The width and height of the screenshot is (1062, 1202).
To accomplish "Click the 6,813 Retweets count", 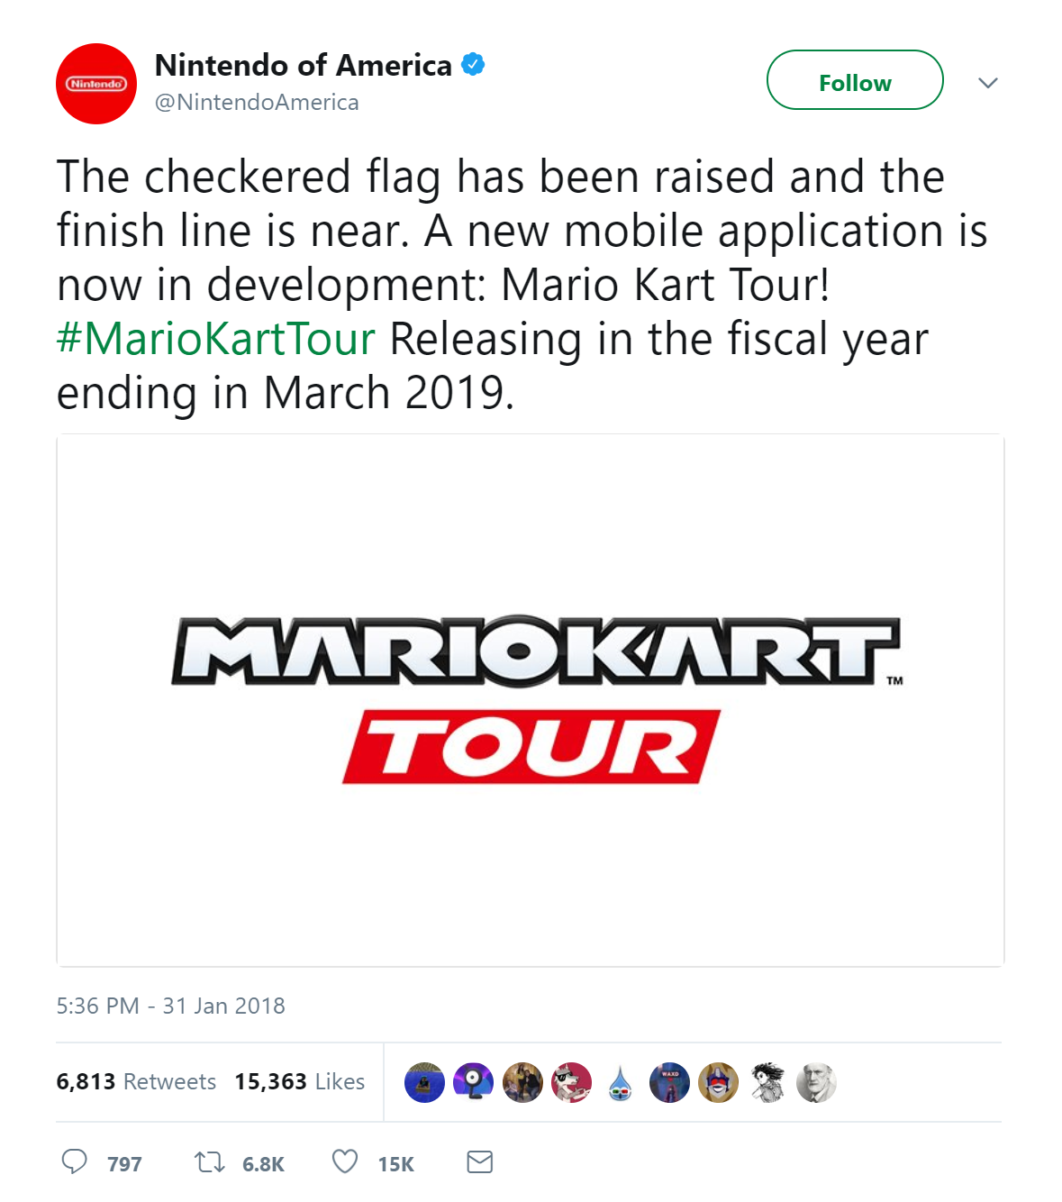I will click(x=135, y=1082).
